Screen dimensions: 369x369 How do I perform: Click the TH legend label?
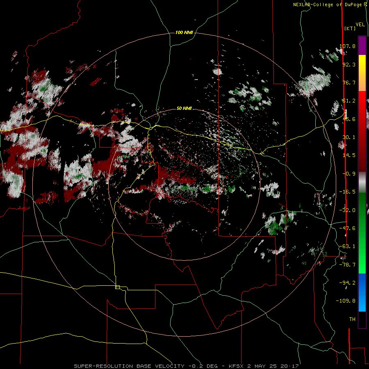point(352,319)
